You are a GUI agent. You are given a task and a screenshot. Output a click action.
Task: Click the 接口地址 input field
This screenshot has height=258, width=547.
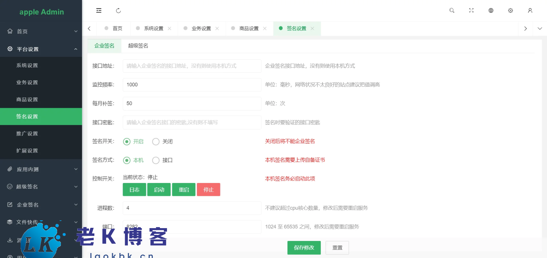click(x=192, y=66)
